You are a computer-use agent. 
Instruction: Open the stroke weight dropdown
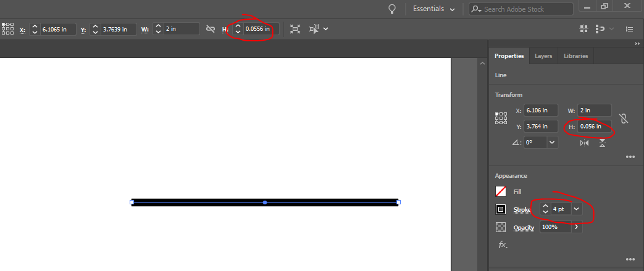point(577,209)
